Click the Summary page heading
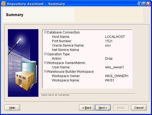152x115 pixels. (14, 15)
